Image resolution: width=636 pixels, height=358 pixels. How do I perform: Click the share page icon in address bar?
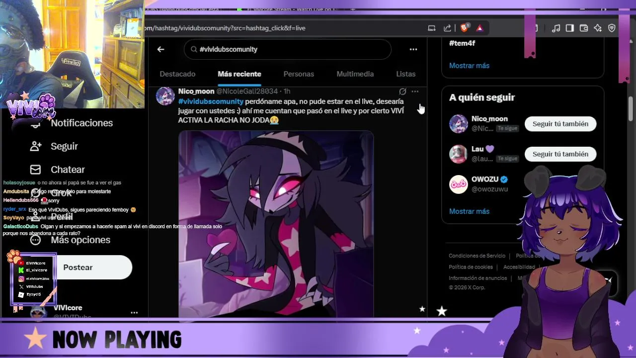tap(447, 28)
